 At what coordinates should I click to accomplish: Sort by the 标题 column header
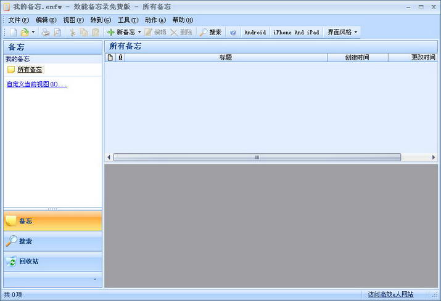pos(226,58)
